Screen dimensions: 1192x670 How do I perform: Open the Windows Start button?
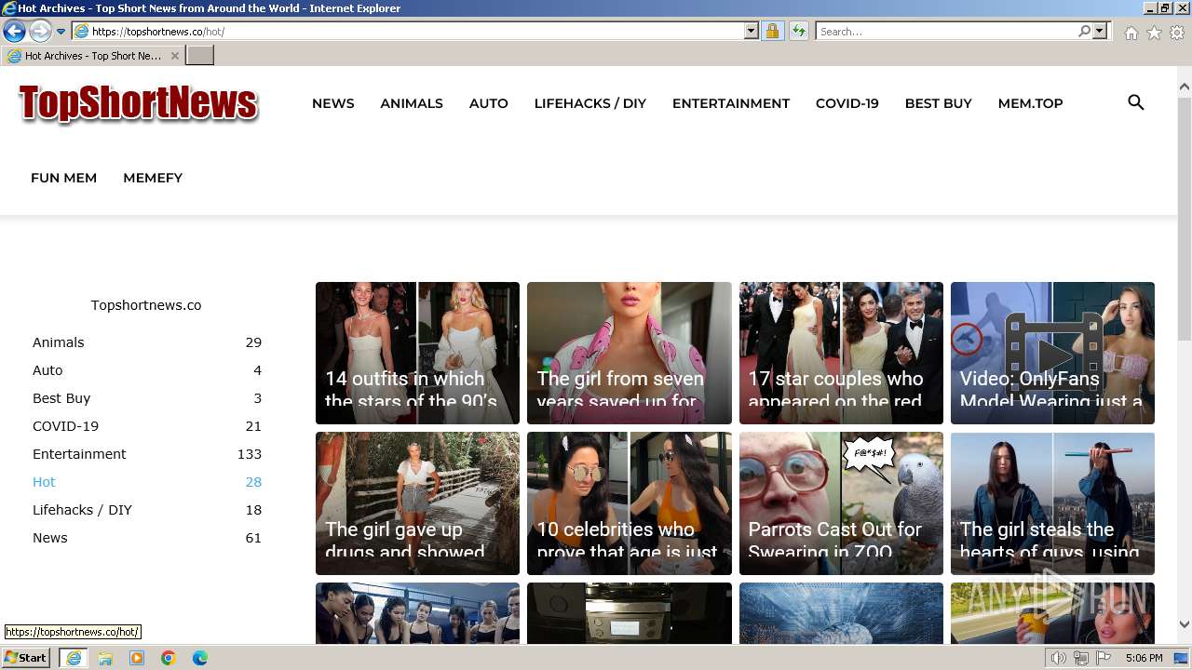pos(26,657)
